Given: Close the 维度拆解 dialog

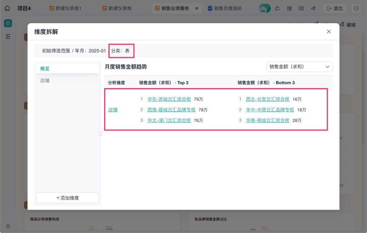Looking at the screenshot, I should 329,31.
